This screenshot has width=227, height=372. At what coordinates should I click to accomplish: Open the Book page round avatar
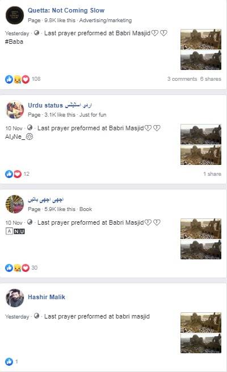point(15,204)
